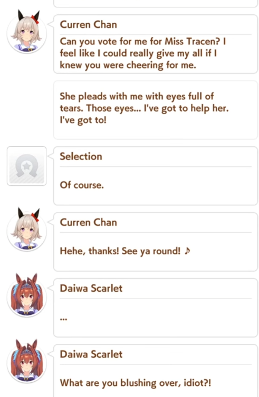Viewport: 259px width, 397px height.
Task: Tap Daiwa Scarlet's avatar beside the 'idiot?!' message
Action: pos(26,361)
